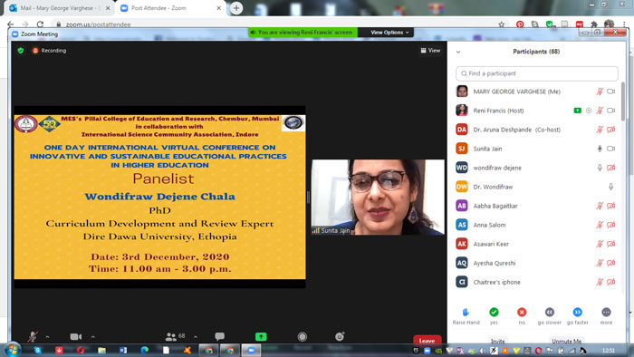Viewport: 634px width, 357px height.
Task: Expand audio settings arrow beside microphone
Action: pyautogui.click(x=48, y=337)
